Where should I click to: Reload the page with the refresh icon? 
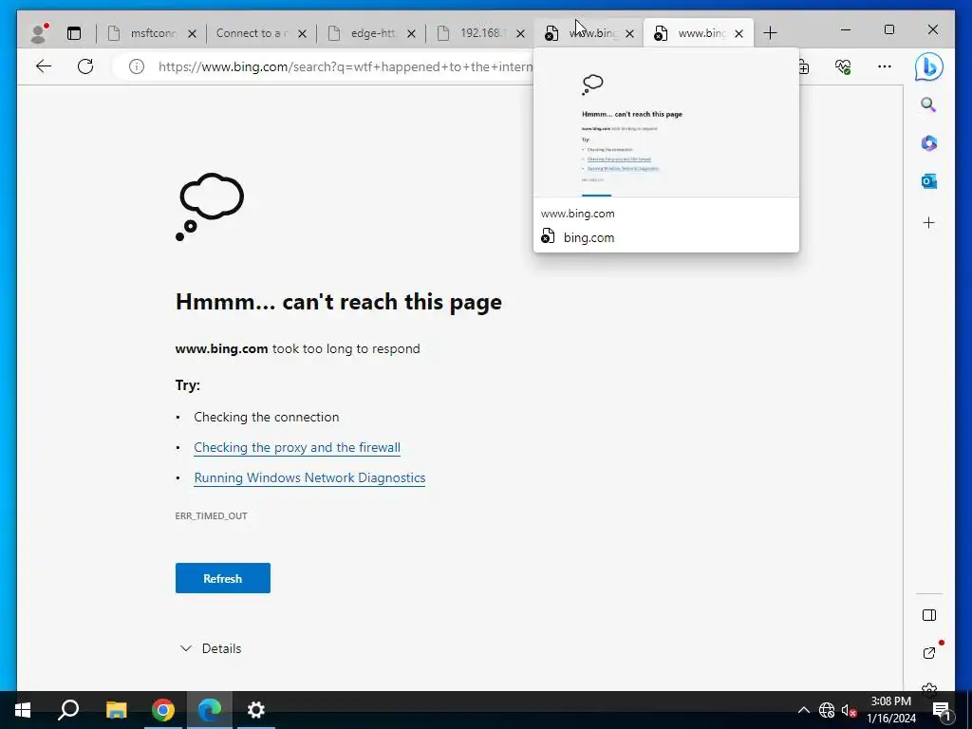pyautogui.click(x=85, y=66)
